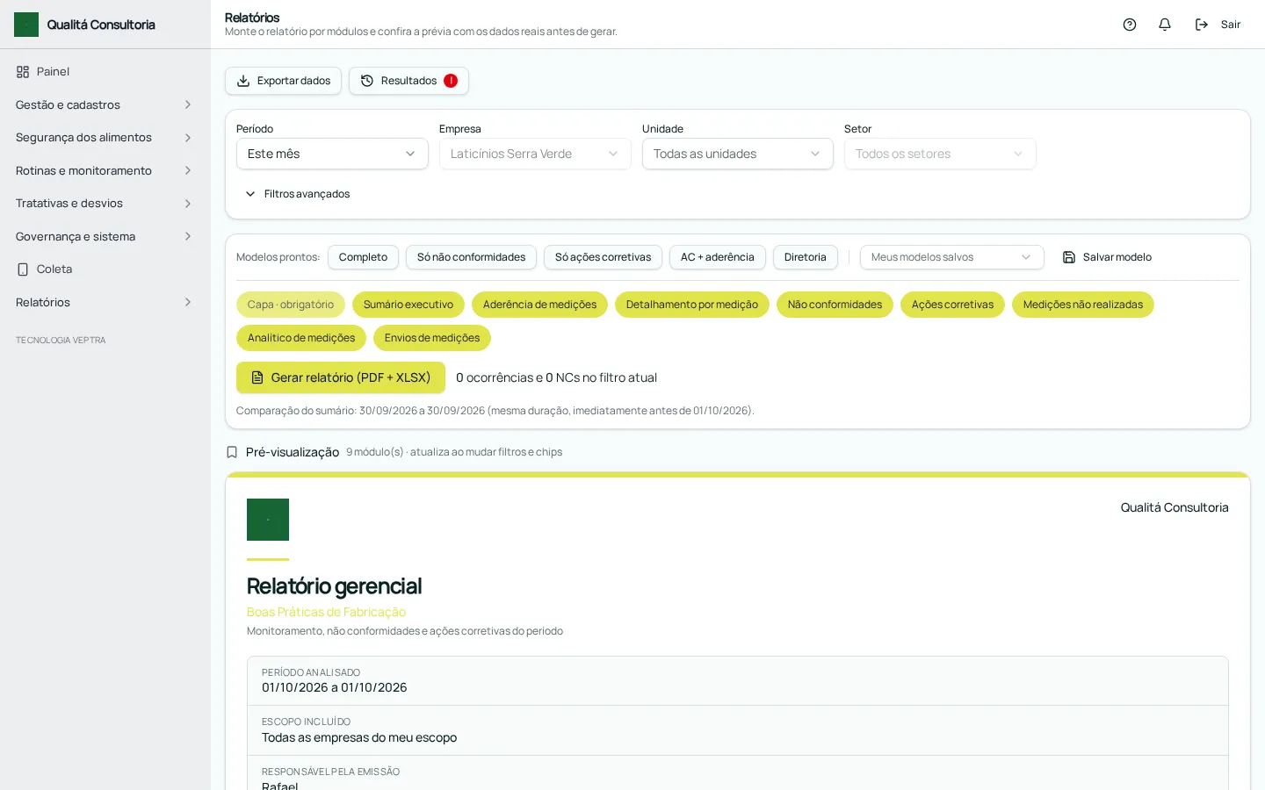Open the help question-mark icon
Image resolution: width=1265 pixels, height=790 pixels.
pos(1130,25)
